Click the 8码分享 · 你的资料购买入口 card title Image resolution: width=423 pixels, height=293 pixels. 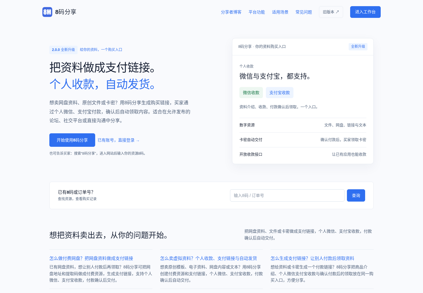[262, 47]
